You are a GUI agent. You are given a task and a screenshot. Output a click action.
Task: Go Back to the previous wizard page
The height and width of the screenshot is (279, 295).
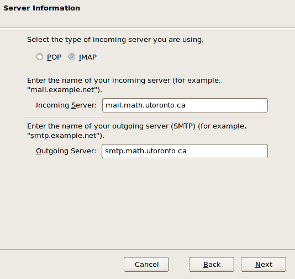[212, 264]
